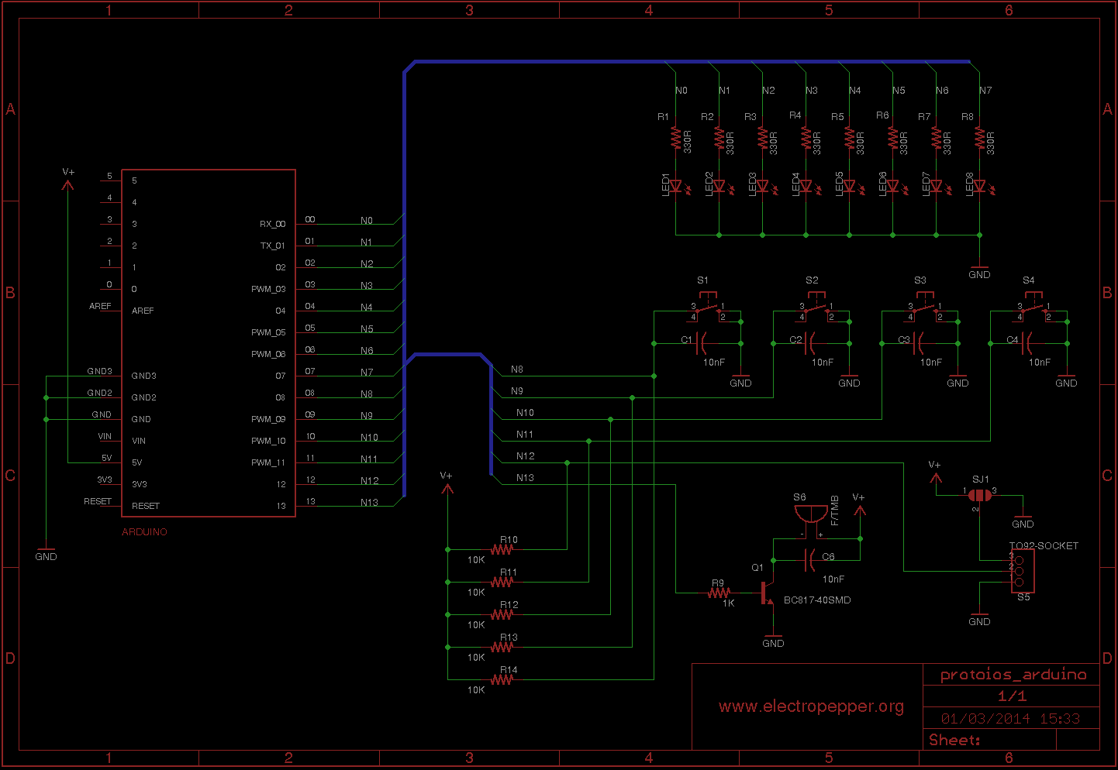Screen dimensions: 1118x770
Task: Pick capacitor C1 10nF symbol
Action: point(702,342)
